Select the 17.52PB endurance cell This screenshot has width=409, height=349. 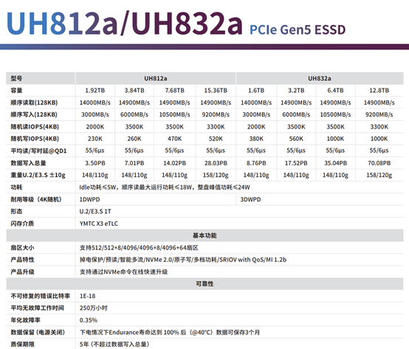296,163
